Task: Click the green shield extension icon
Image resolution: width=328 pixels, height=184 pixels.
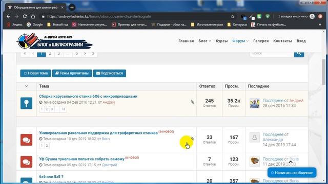Action: 268,16
